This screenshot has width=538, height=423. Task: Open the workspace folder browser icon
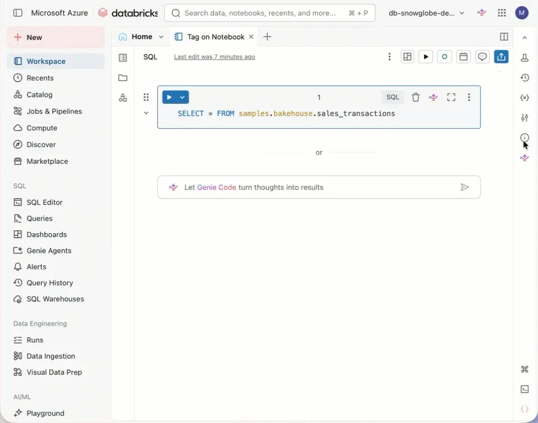click(x=123, y=78)
